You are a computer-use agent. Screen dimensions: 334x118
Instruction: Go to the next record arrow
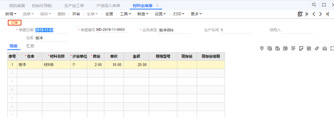[x=321, y=14]
